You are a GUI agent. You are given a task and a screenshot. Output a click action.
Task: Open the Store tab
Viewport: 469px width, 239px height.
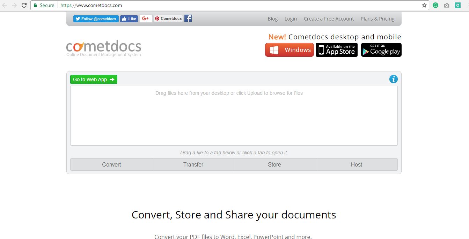coord(274,164)
